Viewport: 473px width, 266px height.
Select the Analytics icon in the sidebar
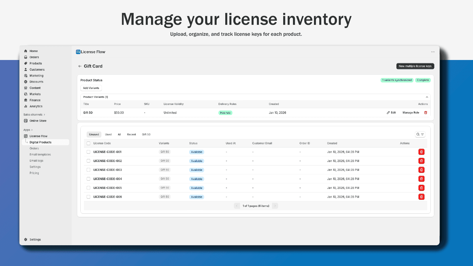pos(26,106)
